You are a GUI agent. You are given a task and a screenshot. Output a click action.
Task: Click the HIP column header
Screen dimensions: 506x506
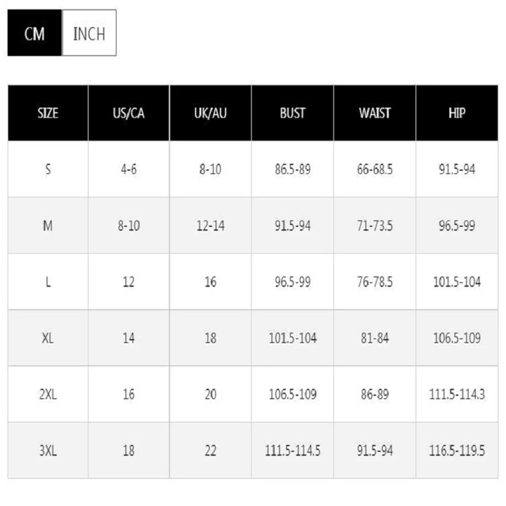(457, 113)
